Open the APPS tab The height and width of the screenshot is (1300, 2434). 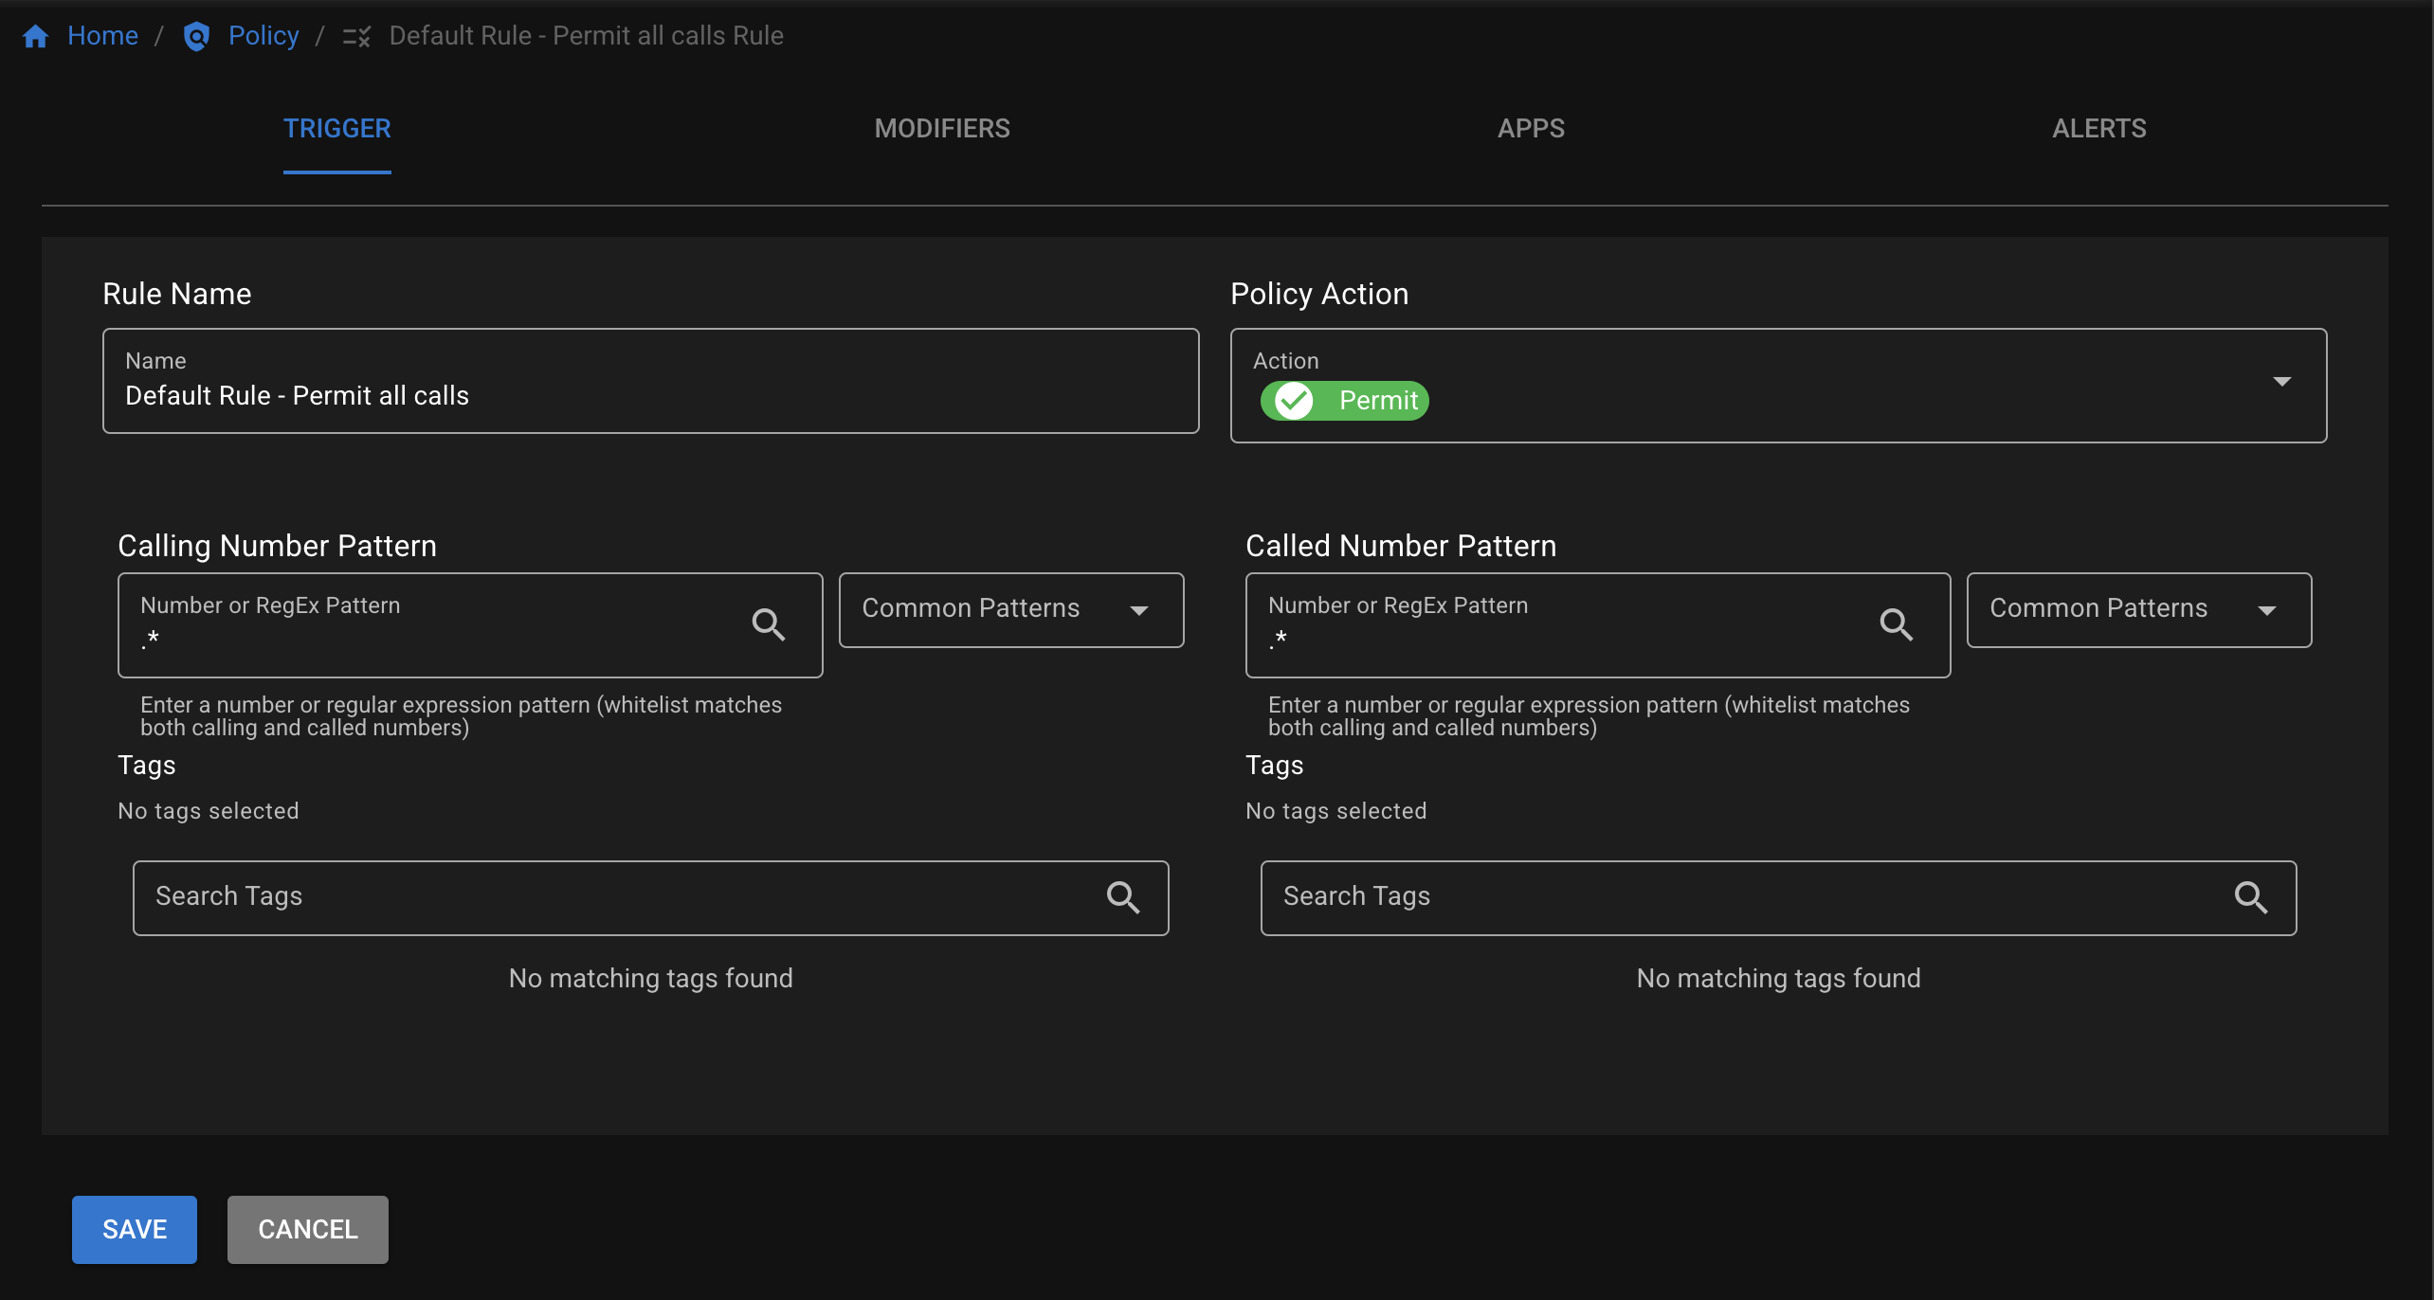pos(1531,129)
